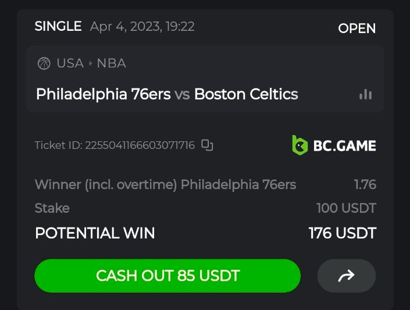Click the 176 USDT potential win amount
This screenshot has height=310, width=410.
coord(342,234)
